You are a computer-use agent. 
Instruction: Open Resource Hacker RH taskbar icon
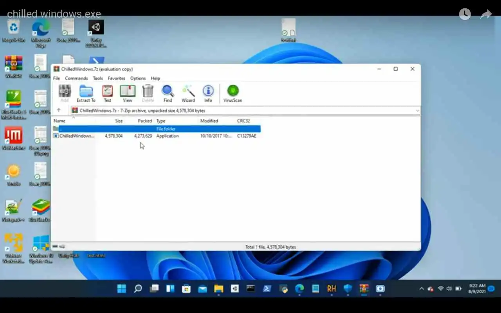click(x=332, y=289)
